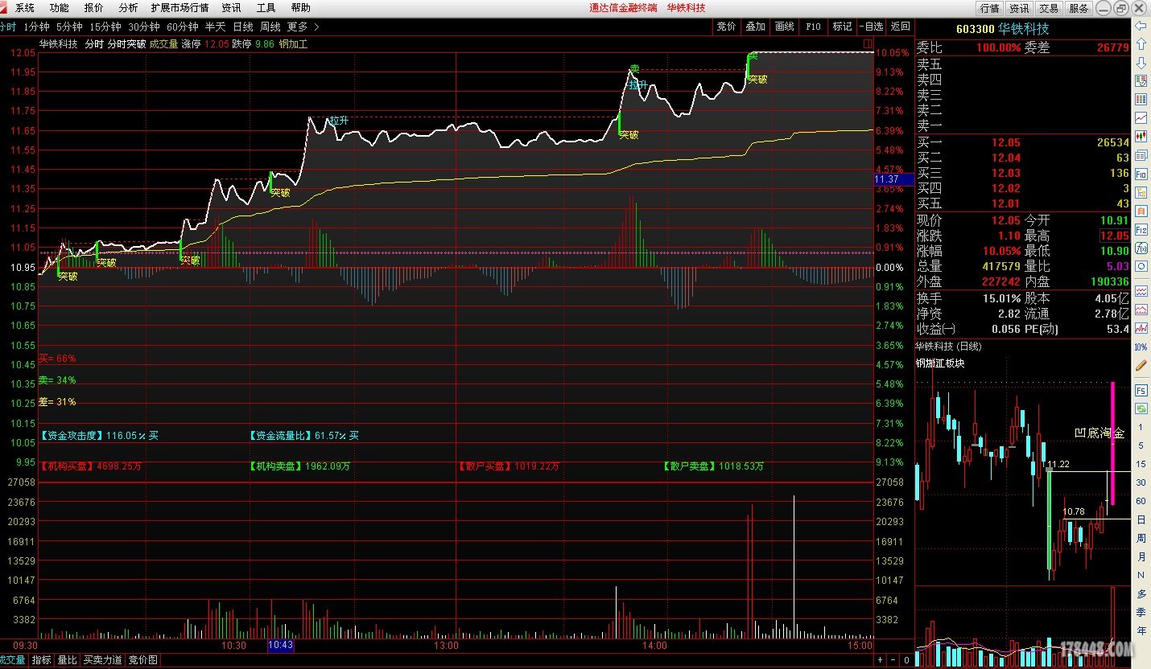Select the 周 weekly sidebar period

(1141, 538)
